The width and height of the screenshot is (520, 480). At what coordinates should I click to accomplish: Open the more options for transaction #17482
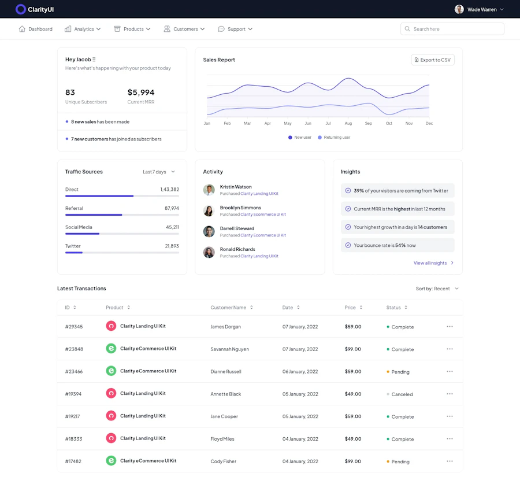pyautogui.click(x=450, y=461)
